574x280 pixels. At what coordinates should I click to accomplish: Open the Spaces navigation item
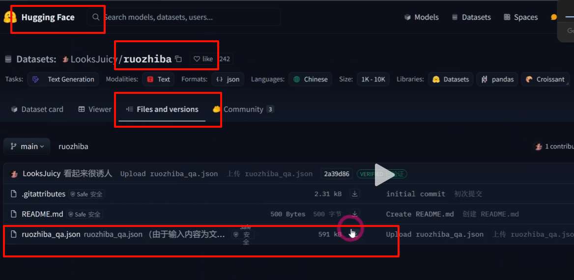(x=520, y=17)
